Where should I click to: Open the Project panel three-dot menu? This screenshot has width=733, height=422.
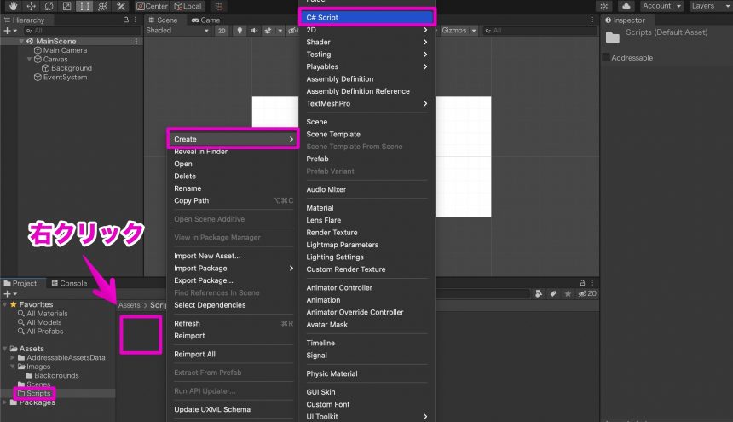592,283
